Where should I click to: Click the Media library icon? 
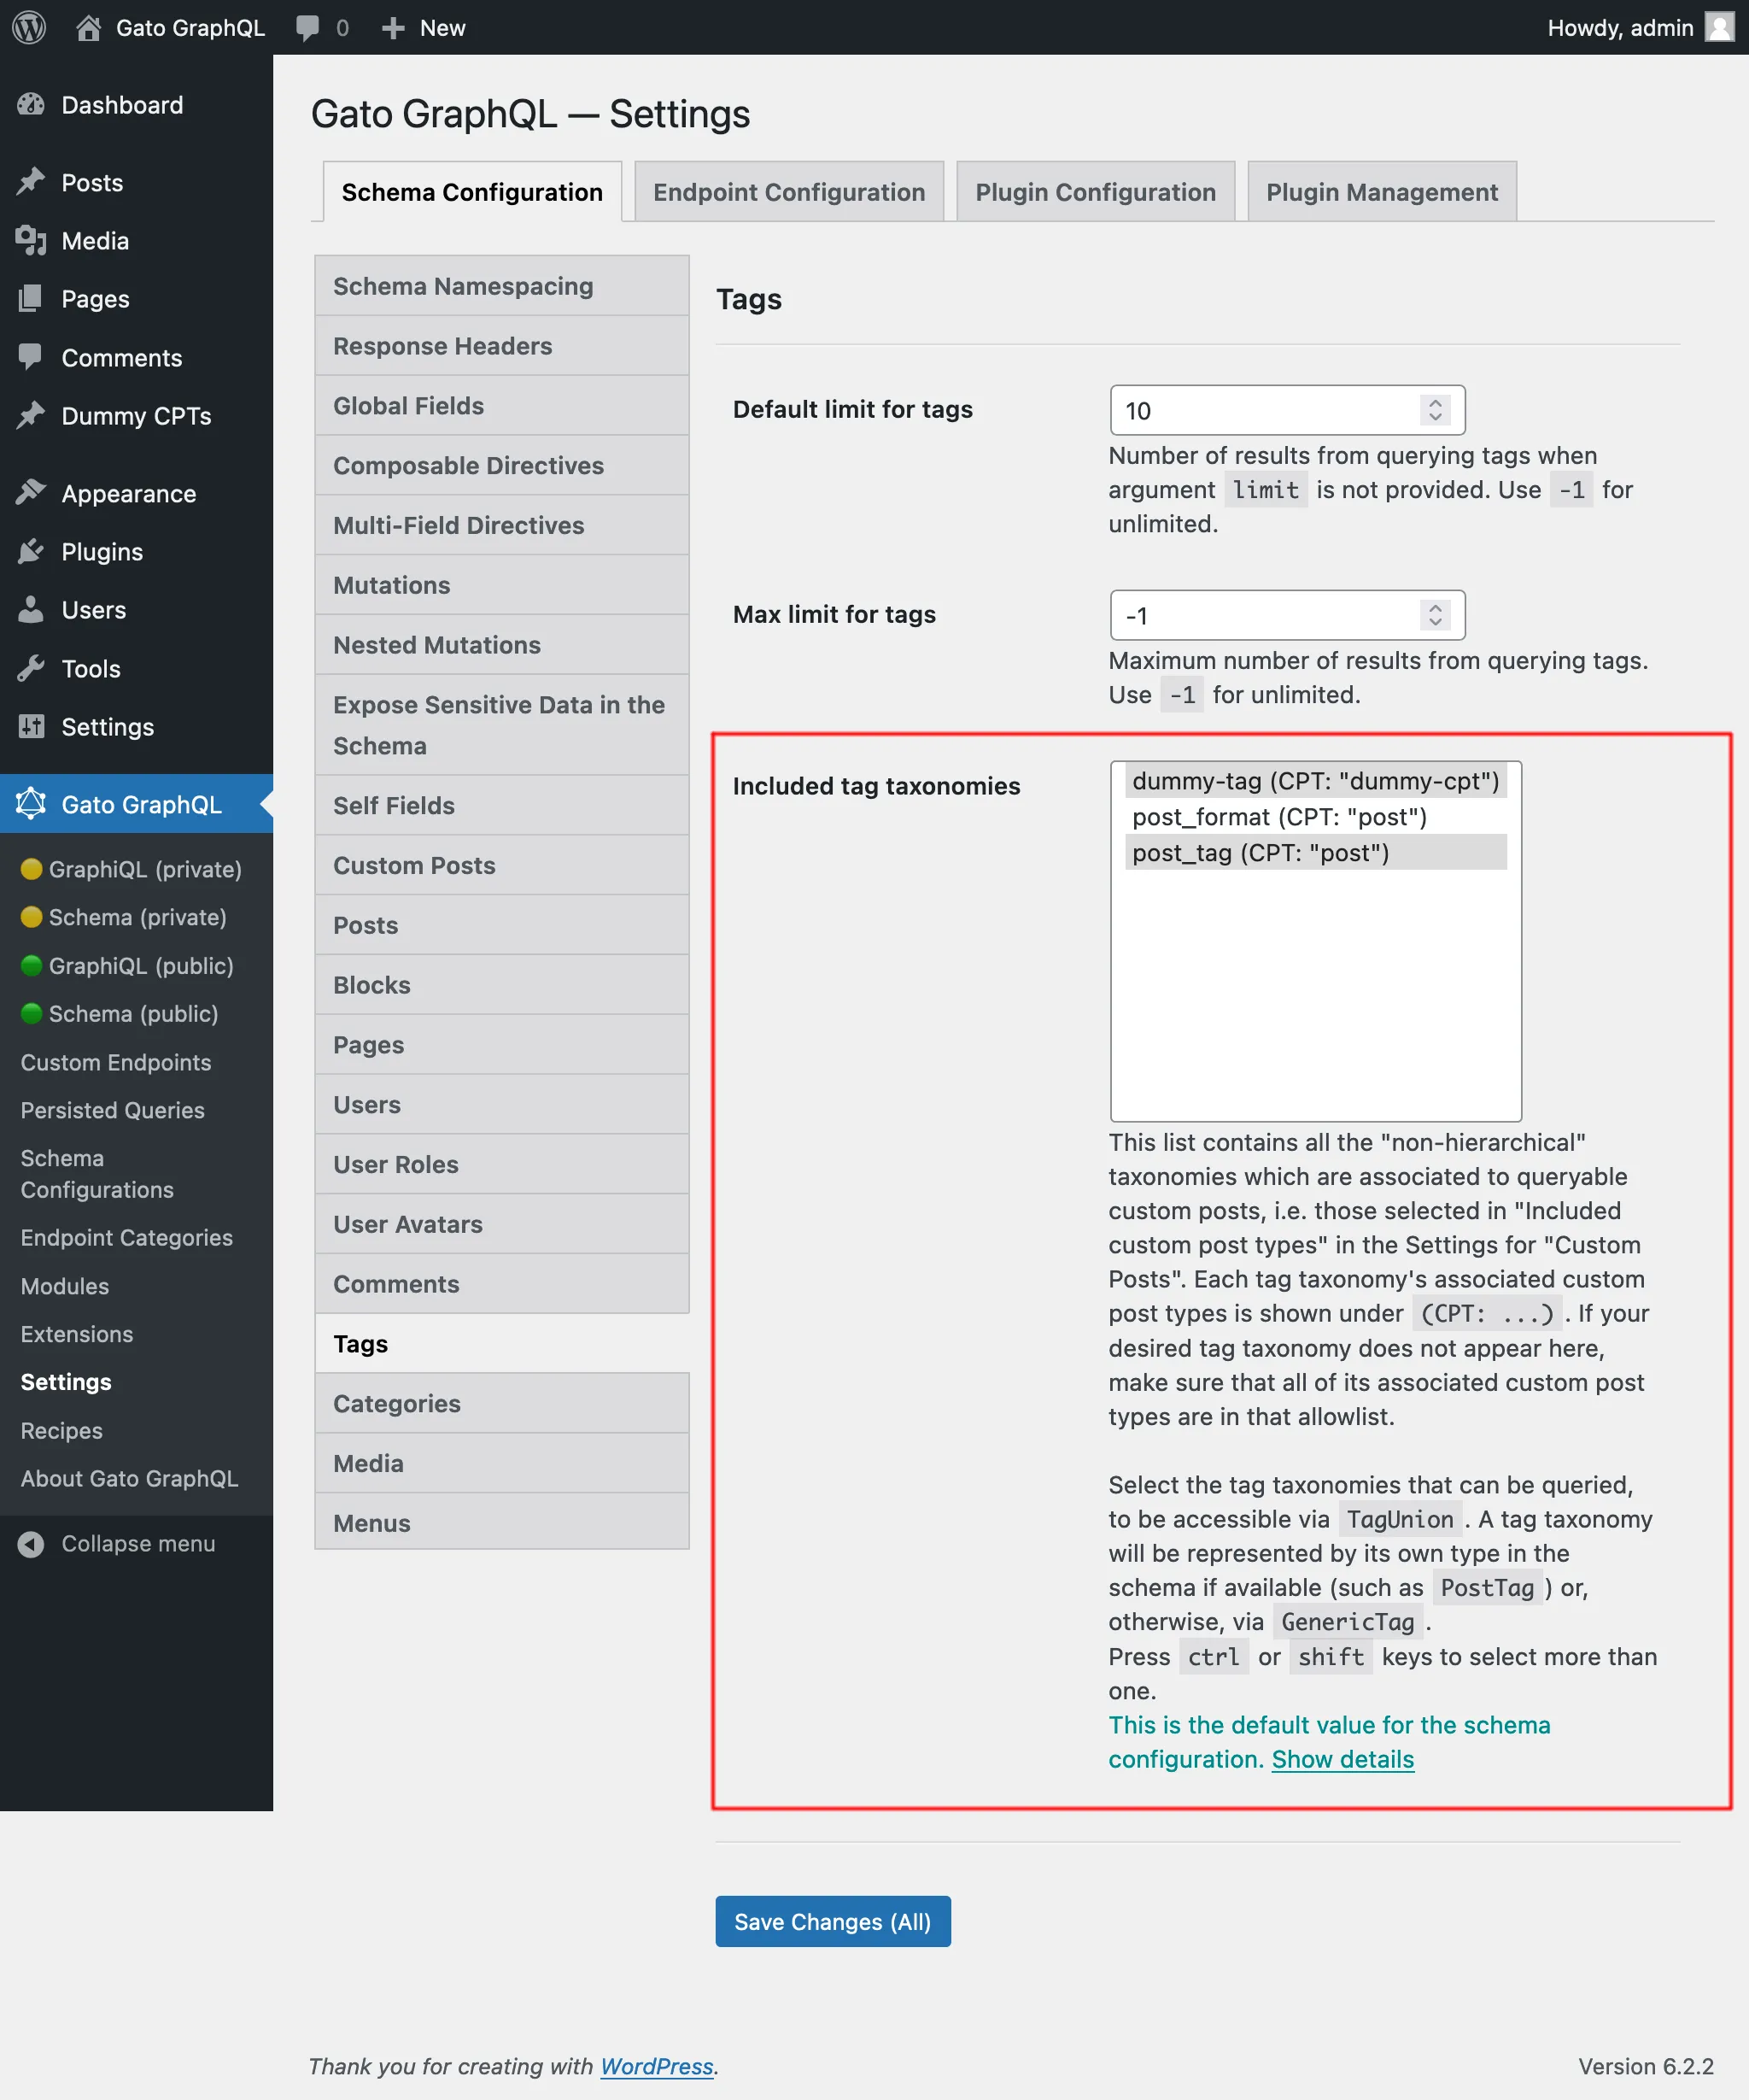coord(31,240)
